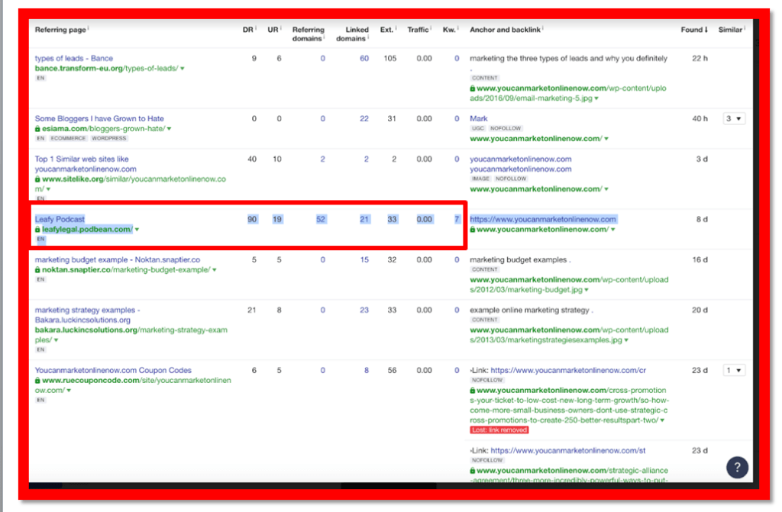
Task: Click info icon beside Traffic column header
Action: click(432, 28)
